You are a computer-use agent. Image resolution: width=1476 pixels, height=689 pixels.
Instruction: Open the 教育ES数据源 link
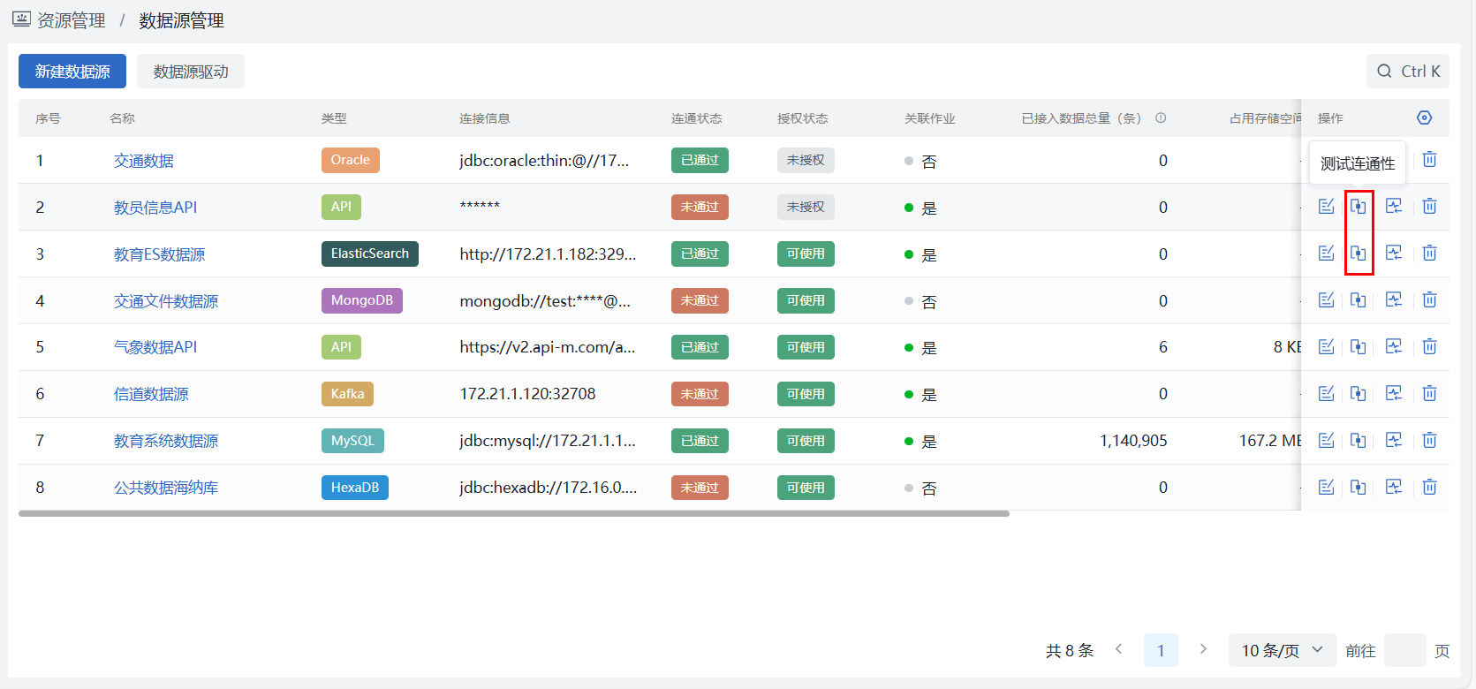click(x=159, y=254)
